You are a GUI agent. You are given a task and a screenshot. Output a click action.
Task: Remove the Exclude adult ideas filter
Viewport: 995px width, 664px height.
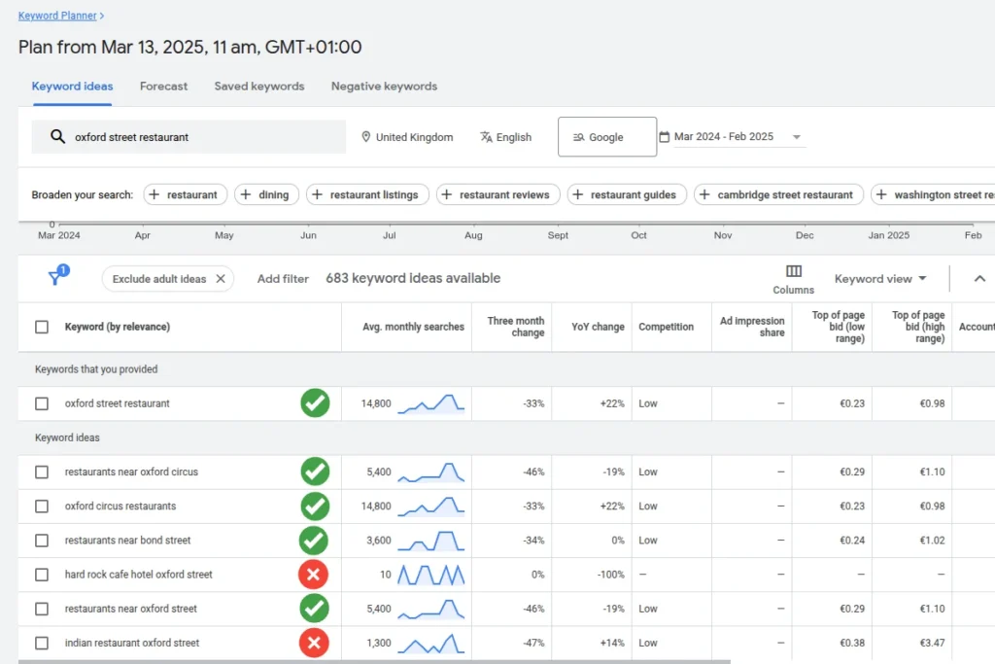coord(221,279)
